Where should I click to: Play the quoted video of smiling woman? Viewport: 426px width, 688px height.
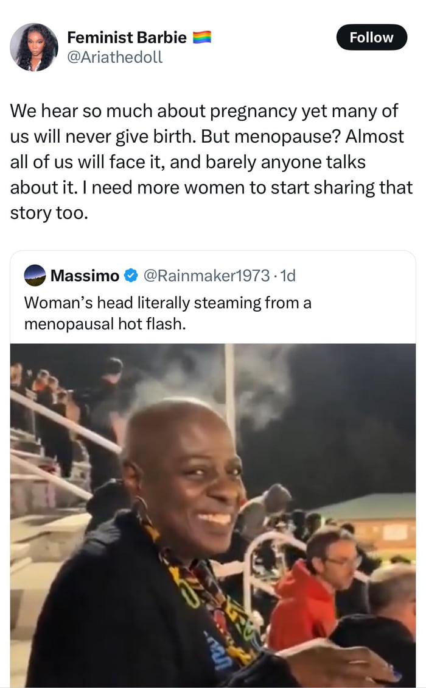213,515
